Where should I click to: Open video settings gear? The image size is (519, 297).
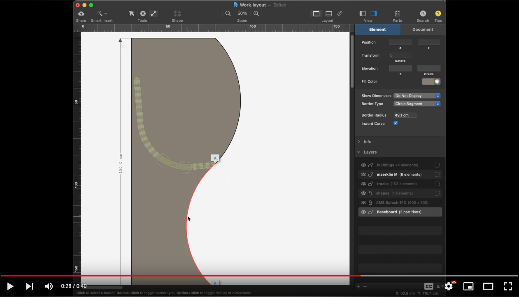coord(449,286)
